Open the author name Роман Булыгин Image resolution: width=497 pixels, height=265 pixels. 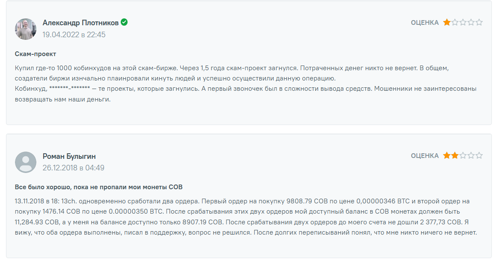tap(69, 156)
